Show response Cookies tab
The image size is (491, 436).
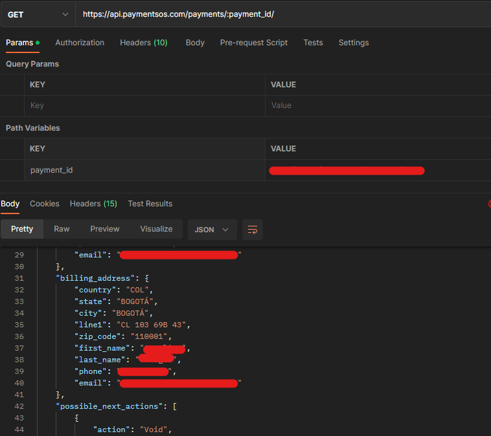45,204
